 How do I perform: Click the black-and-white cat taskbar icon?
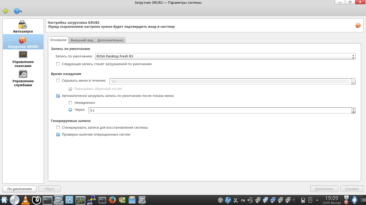click(36, 200)
